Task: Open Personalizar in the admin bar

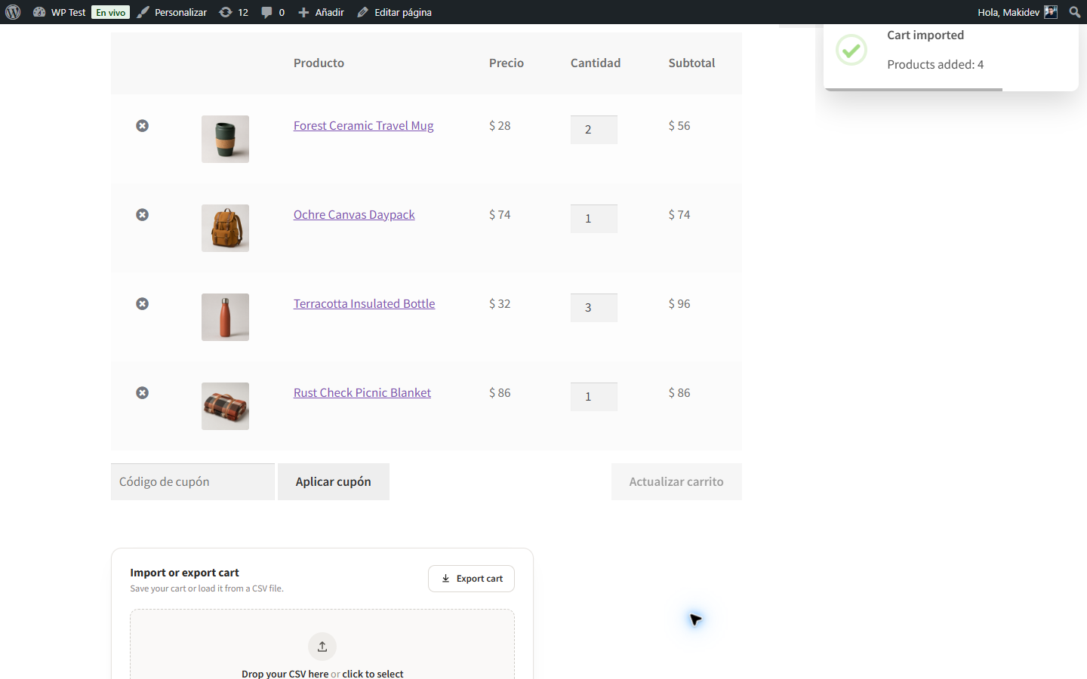Action: pyautogui.click(x=172, y=12)
